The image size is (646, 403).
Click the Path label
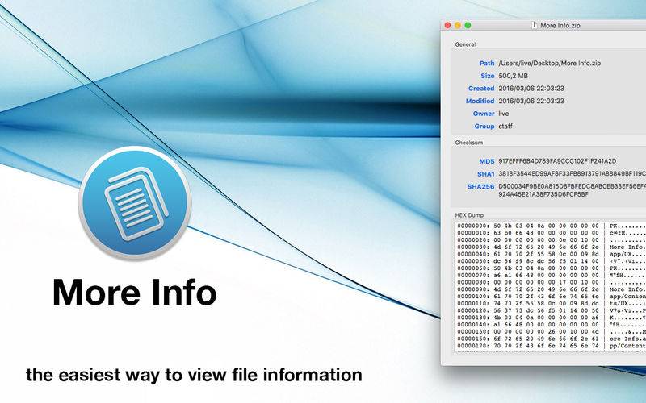pos(487,64)
